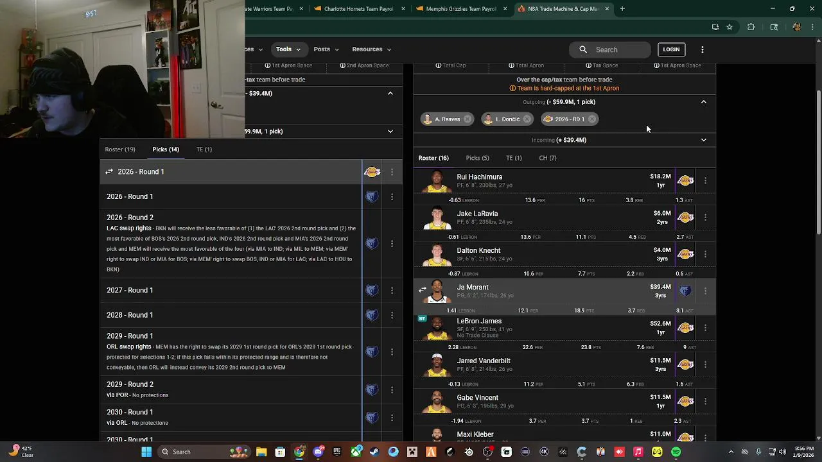This screenshot has height=462, width=822.
Task: Remove A. Reaves from outgoing chips
Action: pos(467,119)
